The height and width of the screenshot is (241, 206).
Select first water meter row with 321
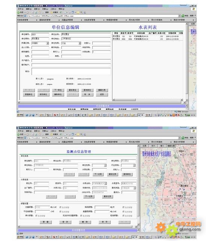147,36
